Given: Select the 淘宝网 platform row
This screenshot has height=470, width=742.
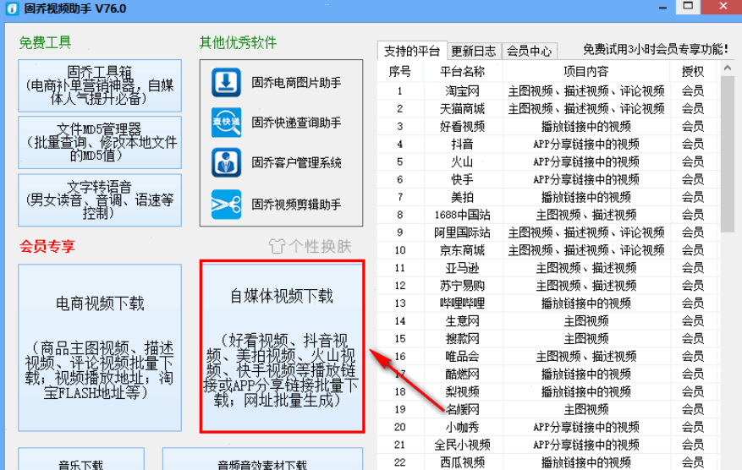Looking at the screenshot, I should point(548,90).
